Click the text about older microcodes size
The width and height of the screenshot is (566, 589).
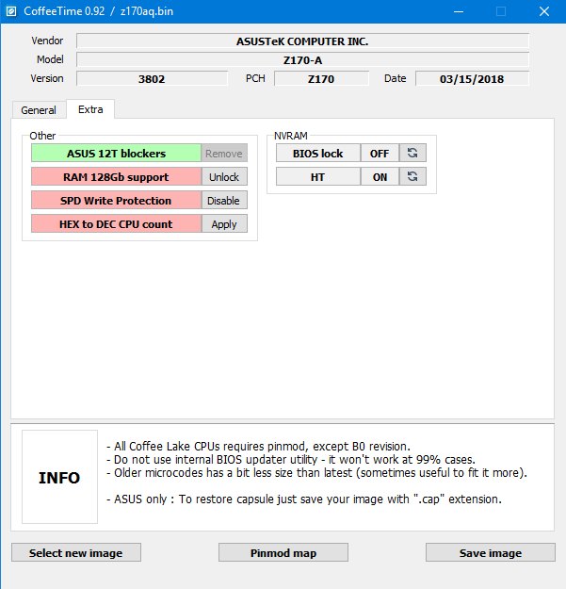pos(316,472)
